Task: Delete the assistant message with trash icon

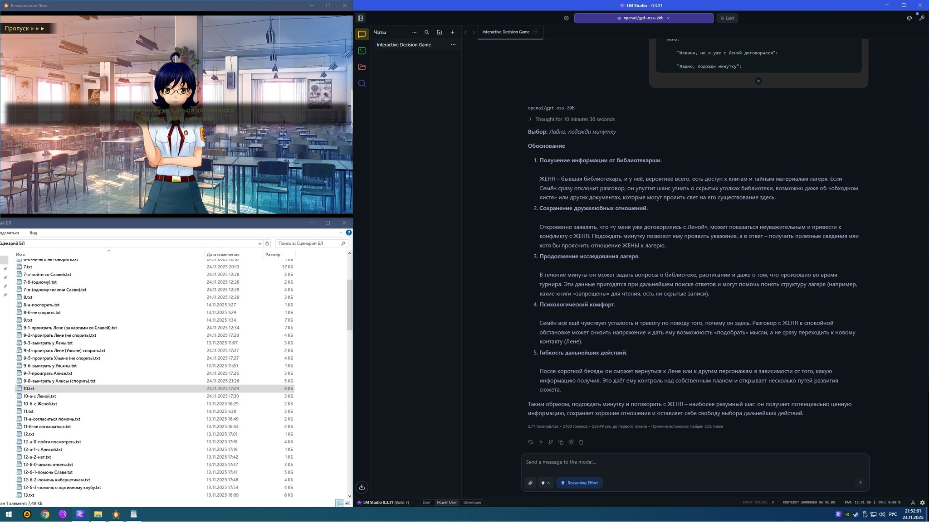Action: click(581, 442)
